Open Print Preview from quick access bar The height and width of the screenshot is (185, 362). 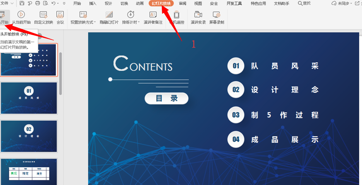pos(46,3)
